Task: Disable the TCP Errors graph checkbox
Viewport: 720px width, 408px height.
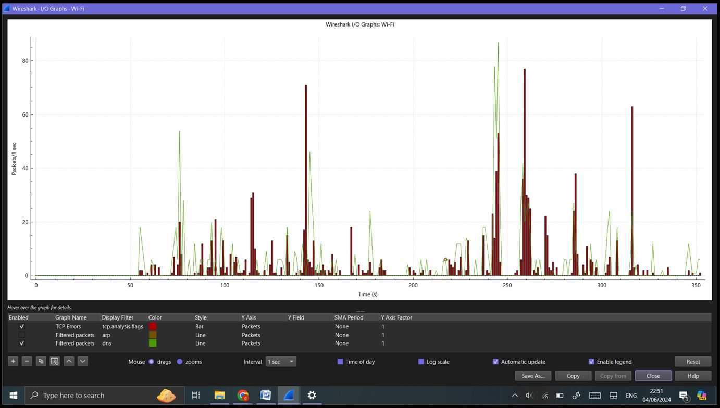Action: [21, 326]
